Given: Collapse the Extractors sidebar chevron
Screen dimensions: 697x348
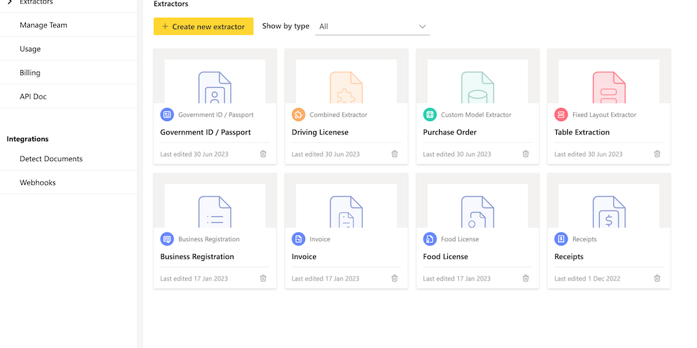Looking at the screenshot, I should (10, 3).
